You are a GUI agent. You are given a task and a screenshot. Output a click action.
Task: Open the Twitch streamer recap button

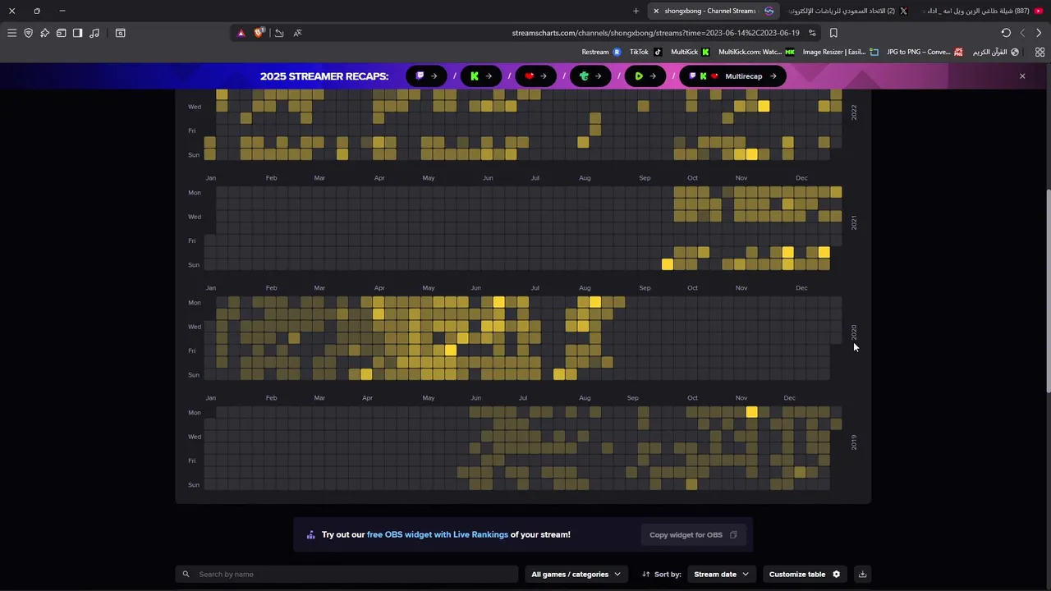point(426,76)
